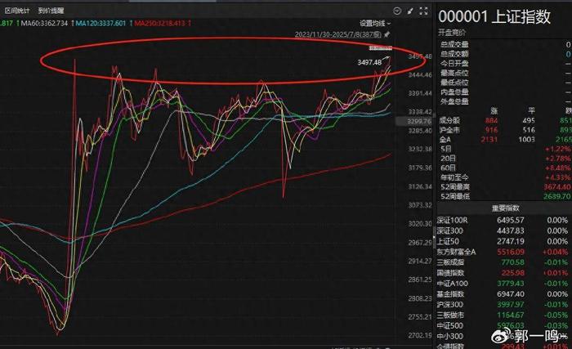Screen dimensions: 572x349
Task: Click the pin icon beside the date range
Action: [387, 34]
